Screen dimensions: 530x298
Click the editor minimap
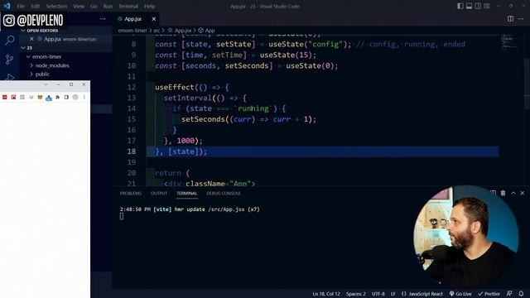[512, 43]
